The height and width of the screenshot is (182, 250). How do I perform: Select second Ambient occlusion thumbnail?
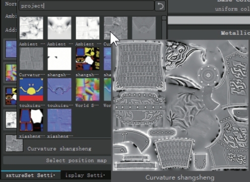point(60,28)
